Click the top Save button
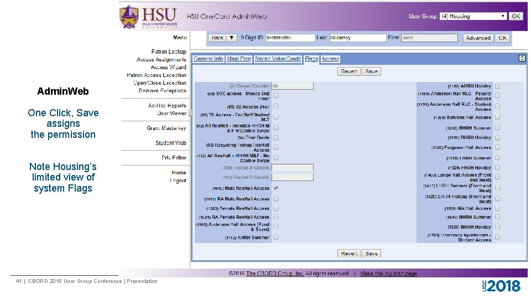 371,71
